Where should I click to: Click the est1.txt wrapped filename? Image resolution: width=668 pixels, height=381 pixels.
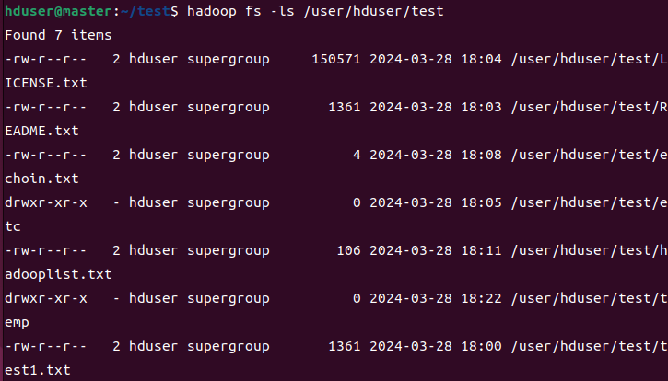coord(38,370)
